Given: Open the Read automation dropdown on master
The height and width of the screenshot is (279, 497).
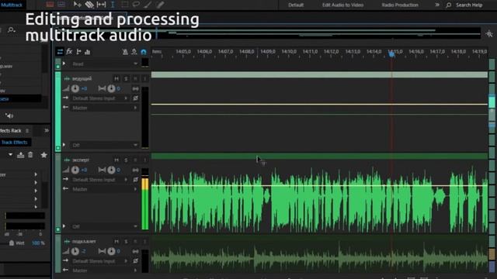Looking at the screenshot, I should pos(104,64).
